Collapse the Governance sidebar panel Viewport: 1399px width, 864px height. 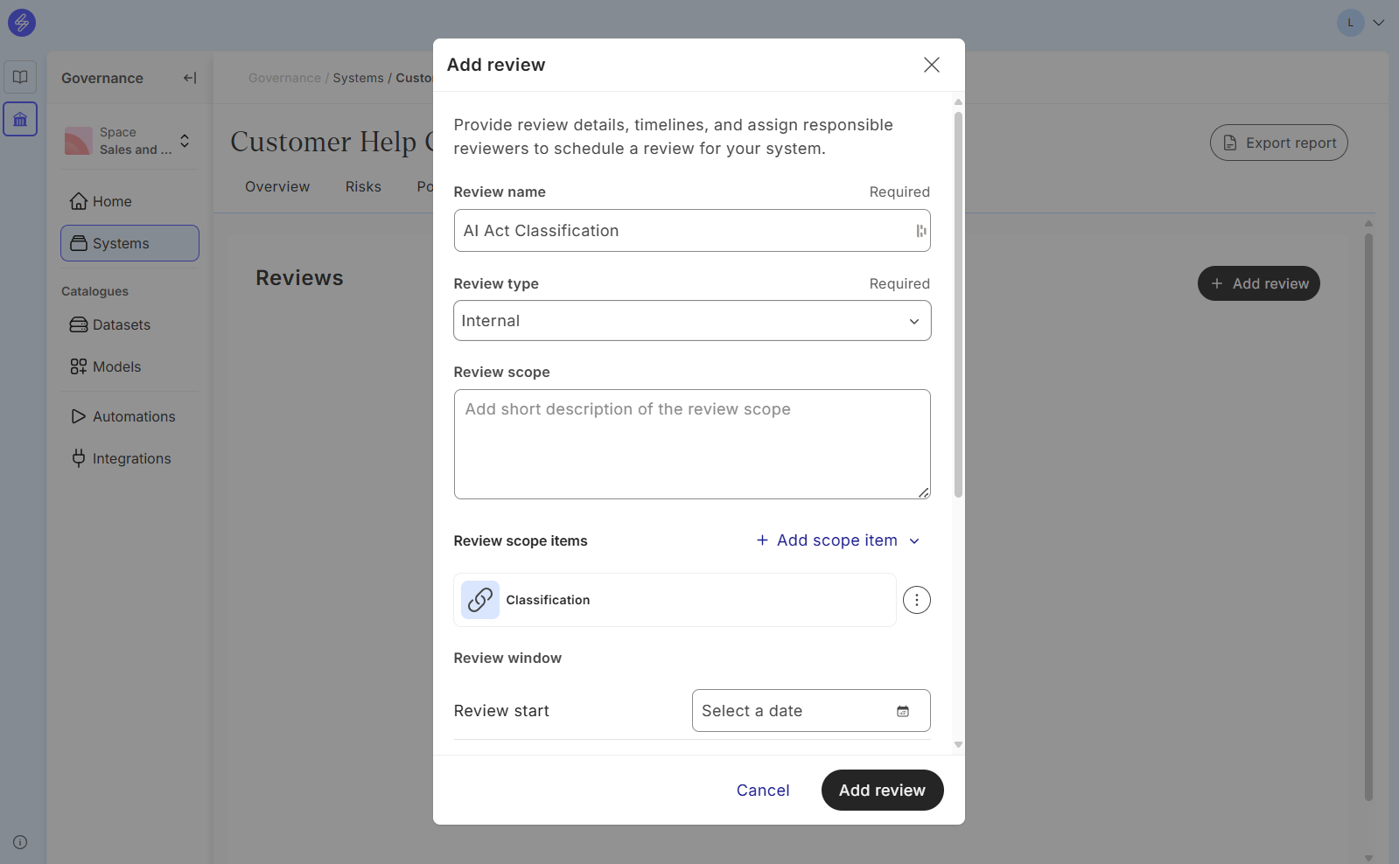(189, 78)
